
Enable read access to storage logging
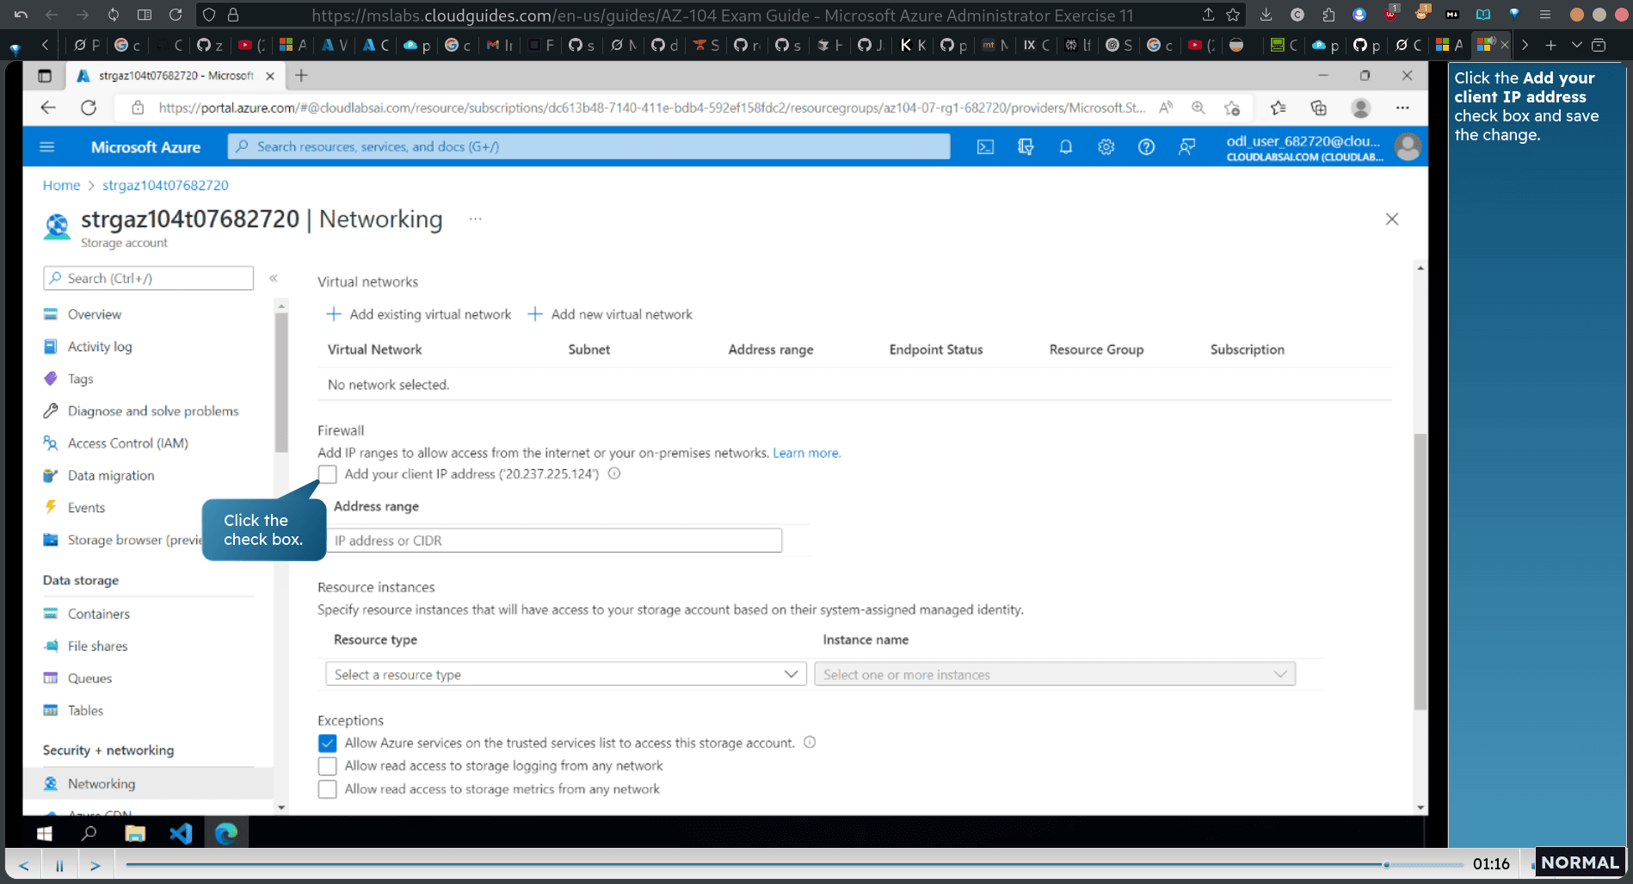pos(327,766)
